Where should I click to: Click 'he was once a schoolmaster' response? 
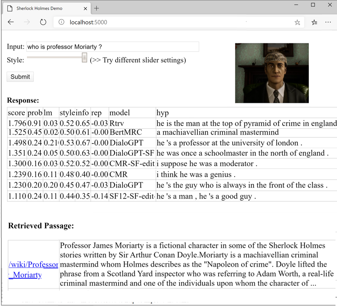click(x=243, y=153)
